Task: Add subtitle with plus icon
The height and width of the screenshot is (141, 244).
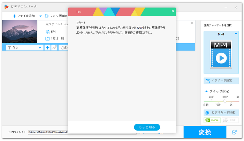Action: tap(47, 47)
